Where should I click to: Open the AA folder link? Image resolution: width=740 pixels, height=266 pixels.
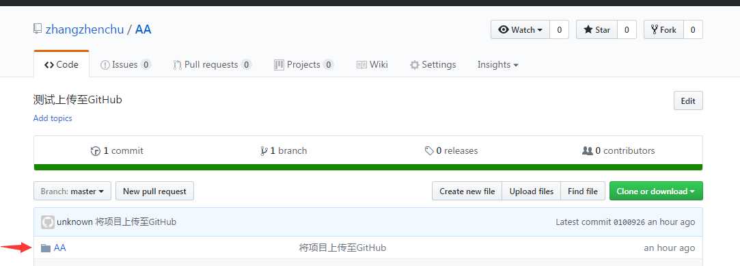(60, 248)
